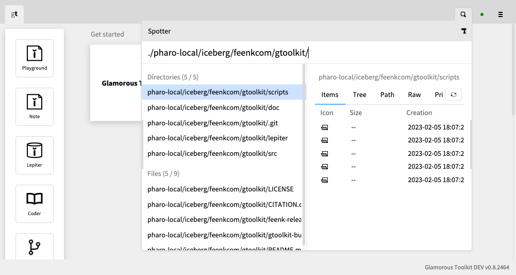Select the gtoolkit/doc directory
This screenshot has width=516, height=275.
coord(223,108)
